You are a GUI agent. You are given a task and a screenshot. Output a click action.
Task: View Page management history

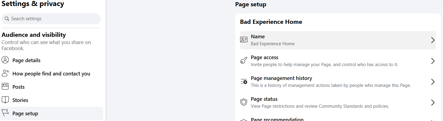tap(338, 82)
